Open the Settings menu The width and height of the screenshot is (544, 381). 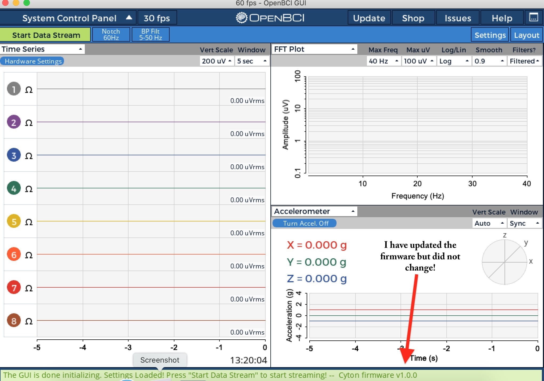pyautogui.click(x=490, y=35)
